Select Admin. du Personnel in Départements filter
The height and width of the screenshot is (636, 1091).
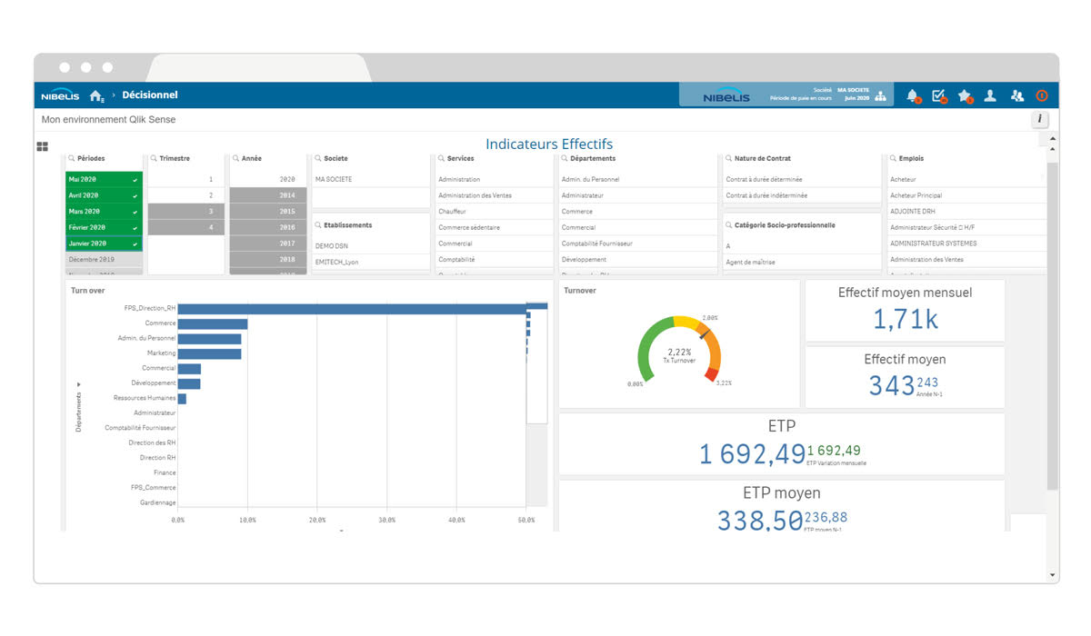[637, 179]
